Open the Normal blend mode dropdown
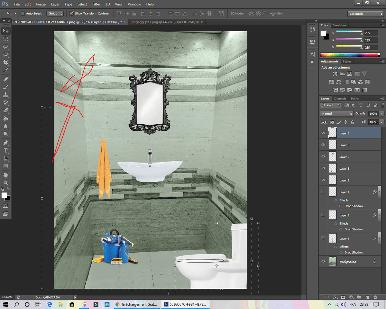Screen dimensions: 386x309 click(x=337, y=114)
